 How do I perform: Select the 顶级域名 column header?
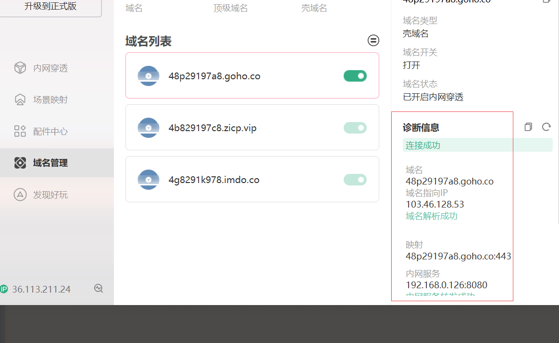pyautogui.click(x=231, y=8)
